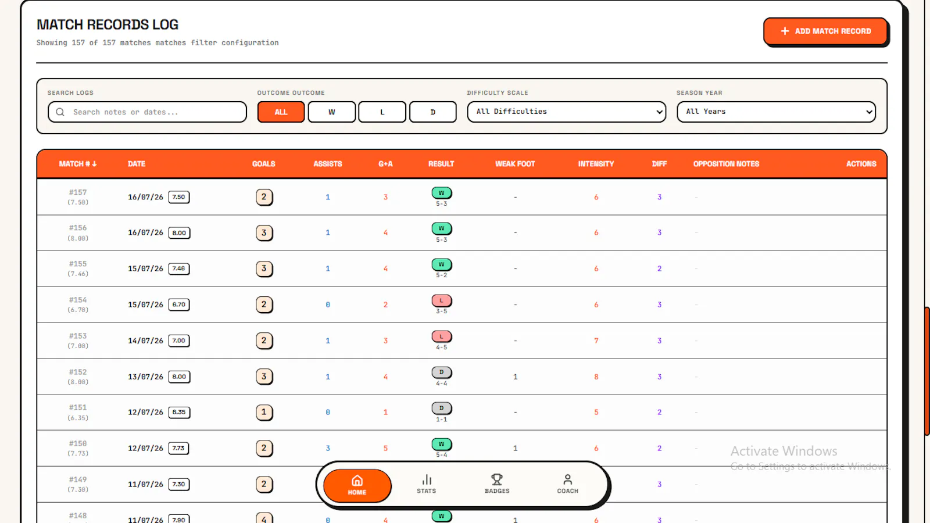Click the ASSISTS column header
Screen dimensions: 930x523
click(x=328, y=164)
